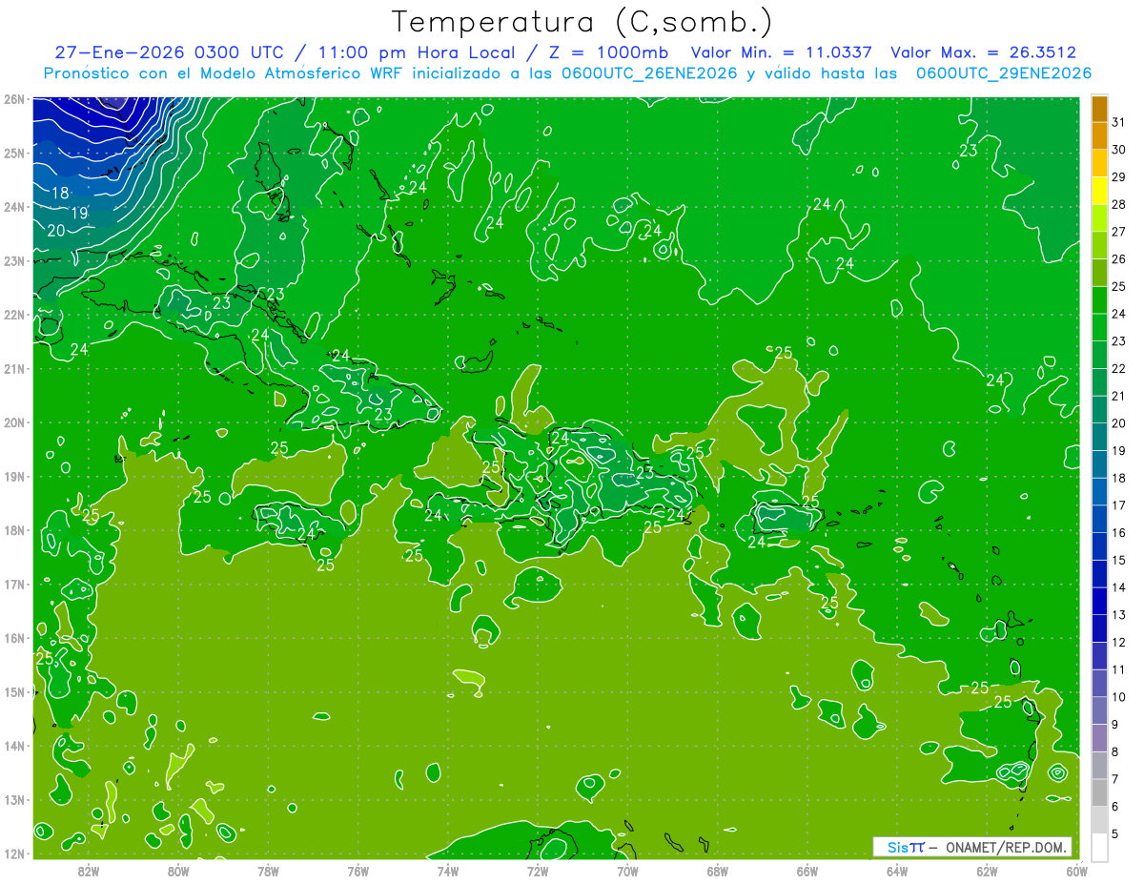Click the legend swatch between 20 and 21
The width and height of the screenshot is (1144, 884).
pyautogui.click(x=1099, y=410)
